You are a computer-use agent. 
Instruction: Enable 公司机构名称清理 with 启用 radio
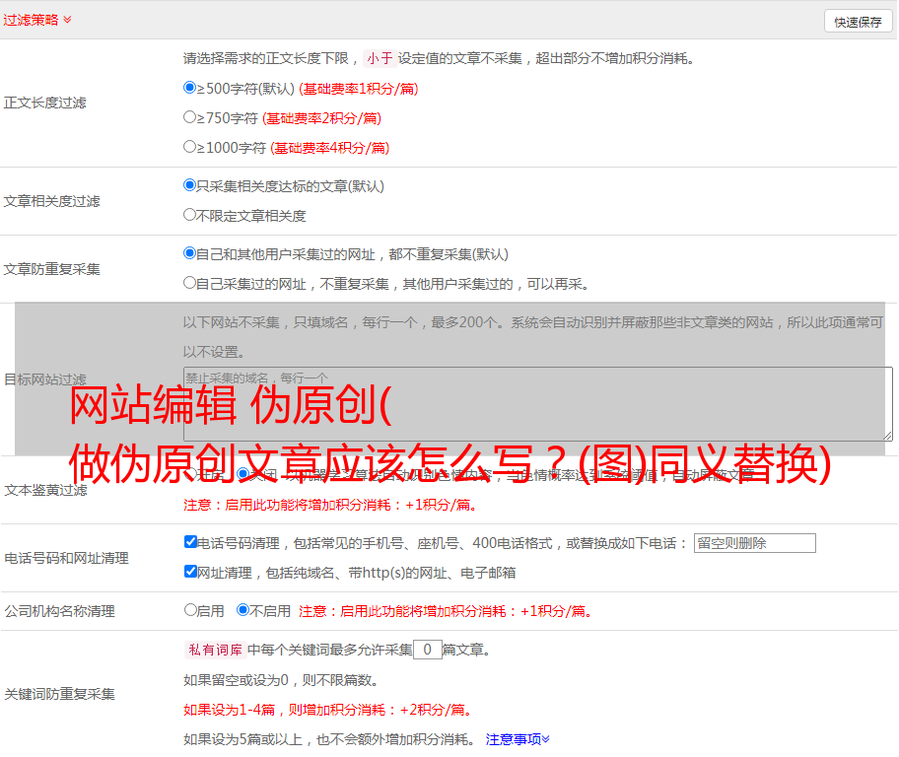tap(190, 610)
